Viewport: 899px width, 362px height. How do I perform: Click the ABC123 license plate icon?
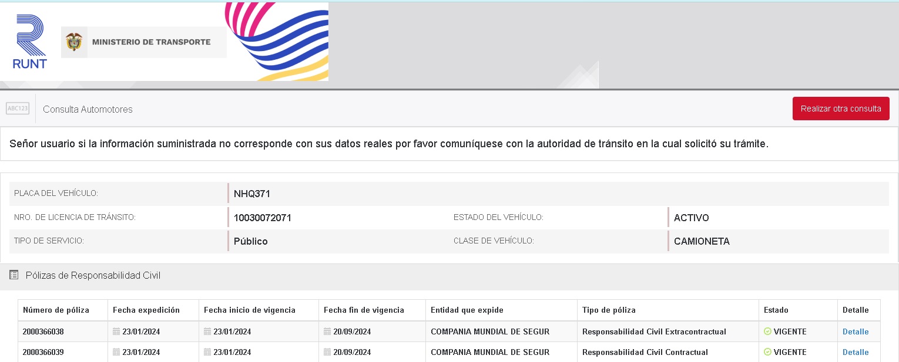point(18,109)
